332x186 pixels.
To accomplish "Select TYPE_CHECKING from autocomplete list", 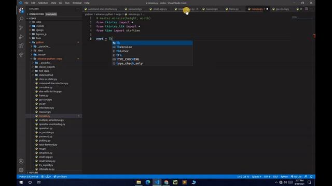I will point(152,59).
